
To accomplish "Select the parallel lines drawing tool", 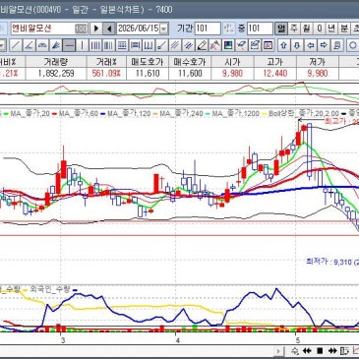I will click(175, 45).
